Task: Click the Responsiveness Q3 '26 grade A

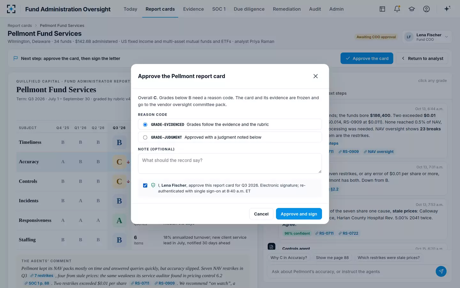Action: click(x=119, y=220)
